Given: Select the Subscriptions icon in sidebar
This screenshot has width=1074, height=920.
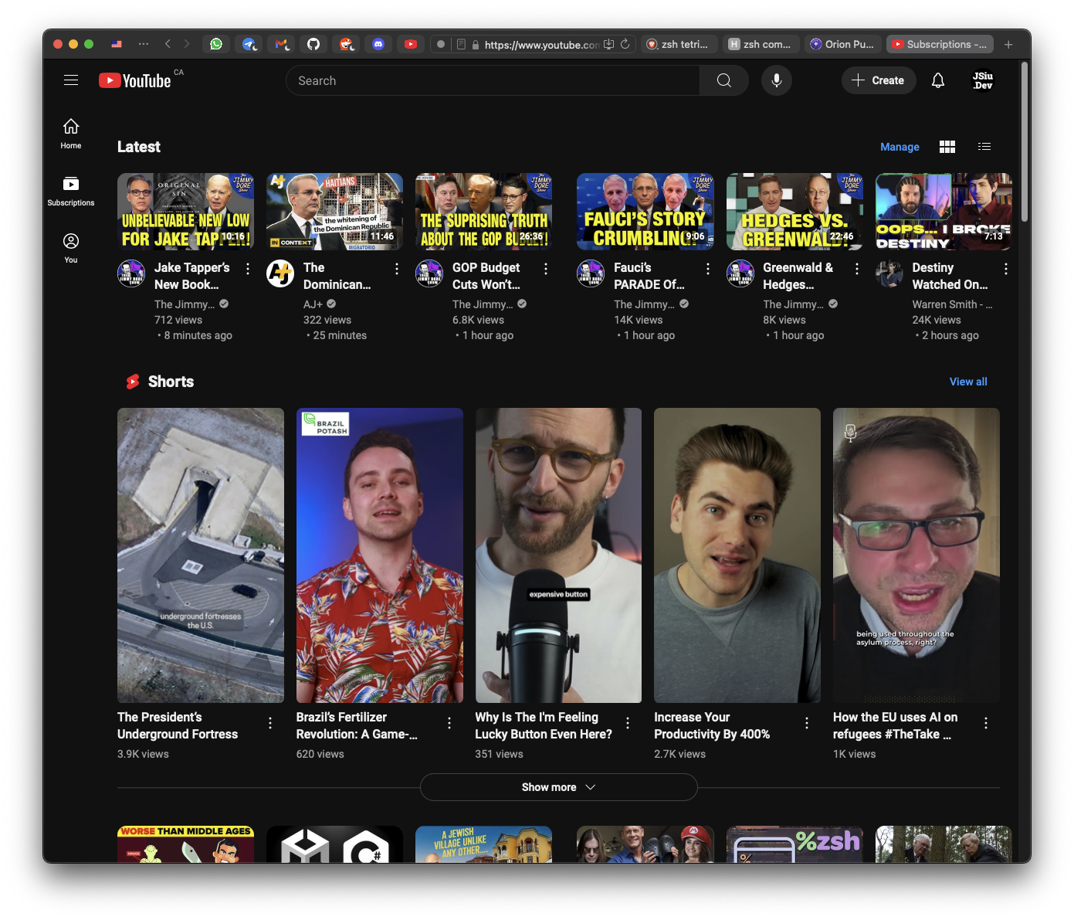Looking at the screenshot, I should pos(70,188).
